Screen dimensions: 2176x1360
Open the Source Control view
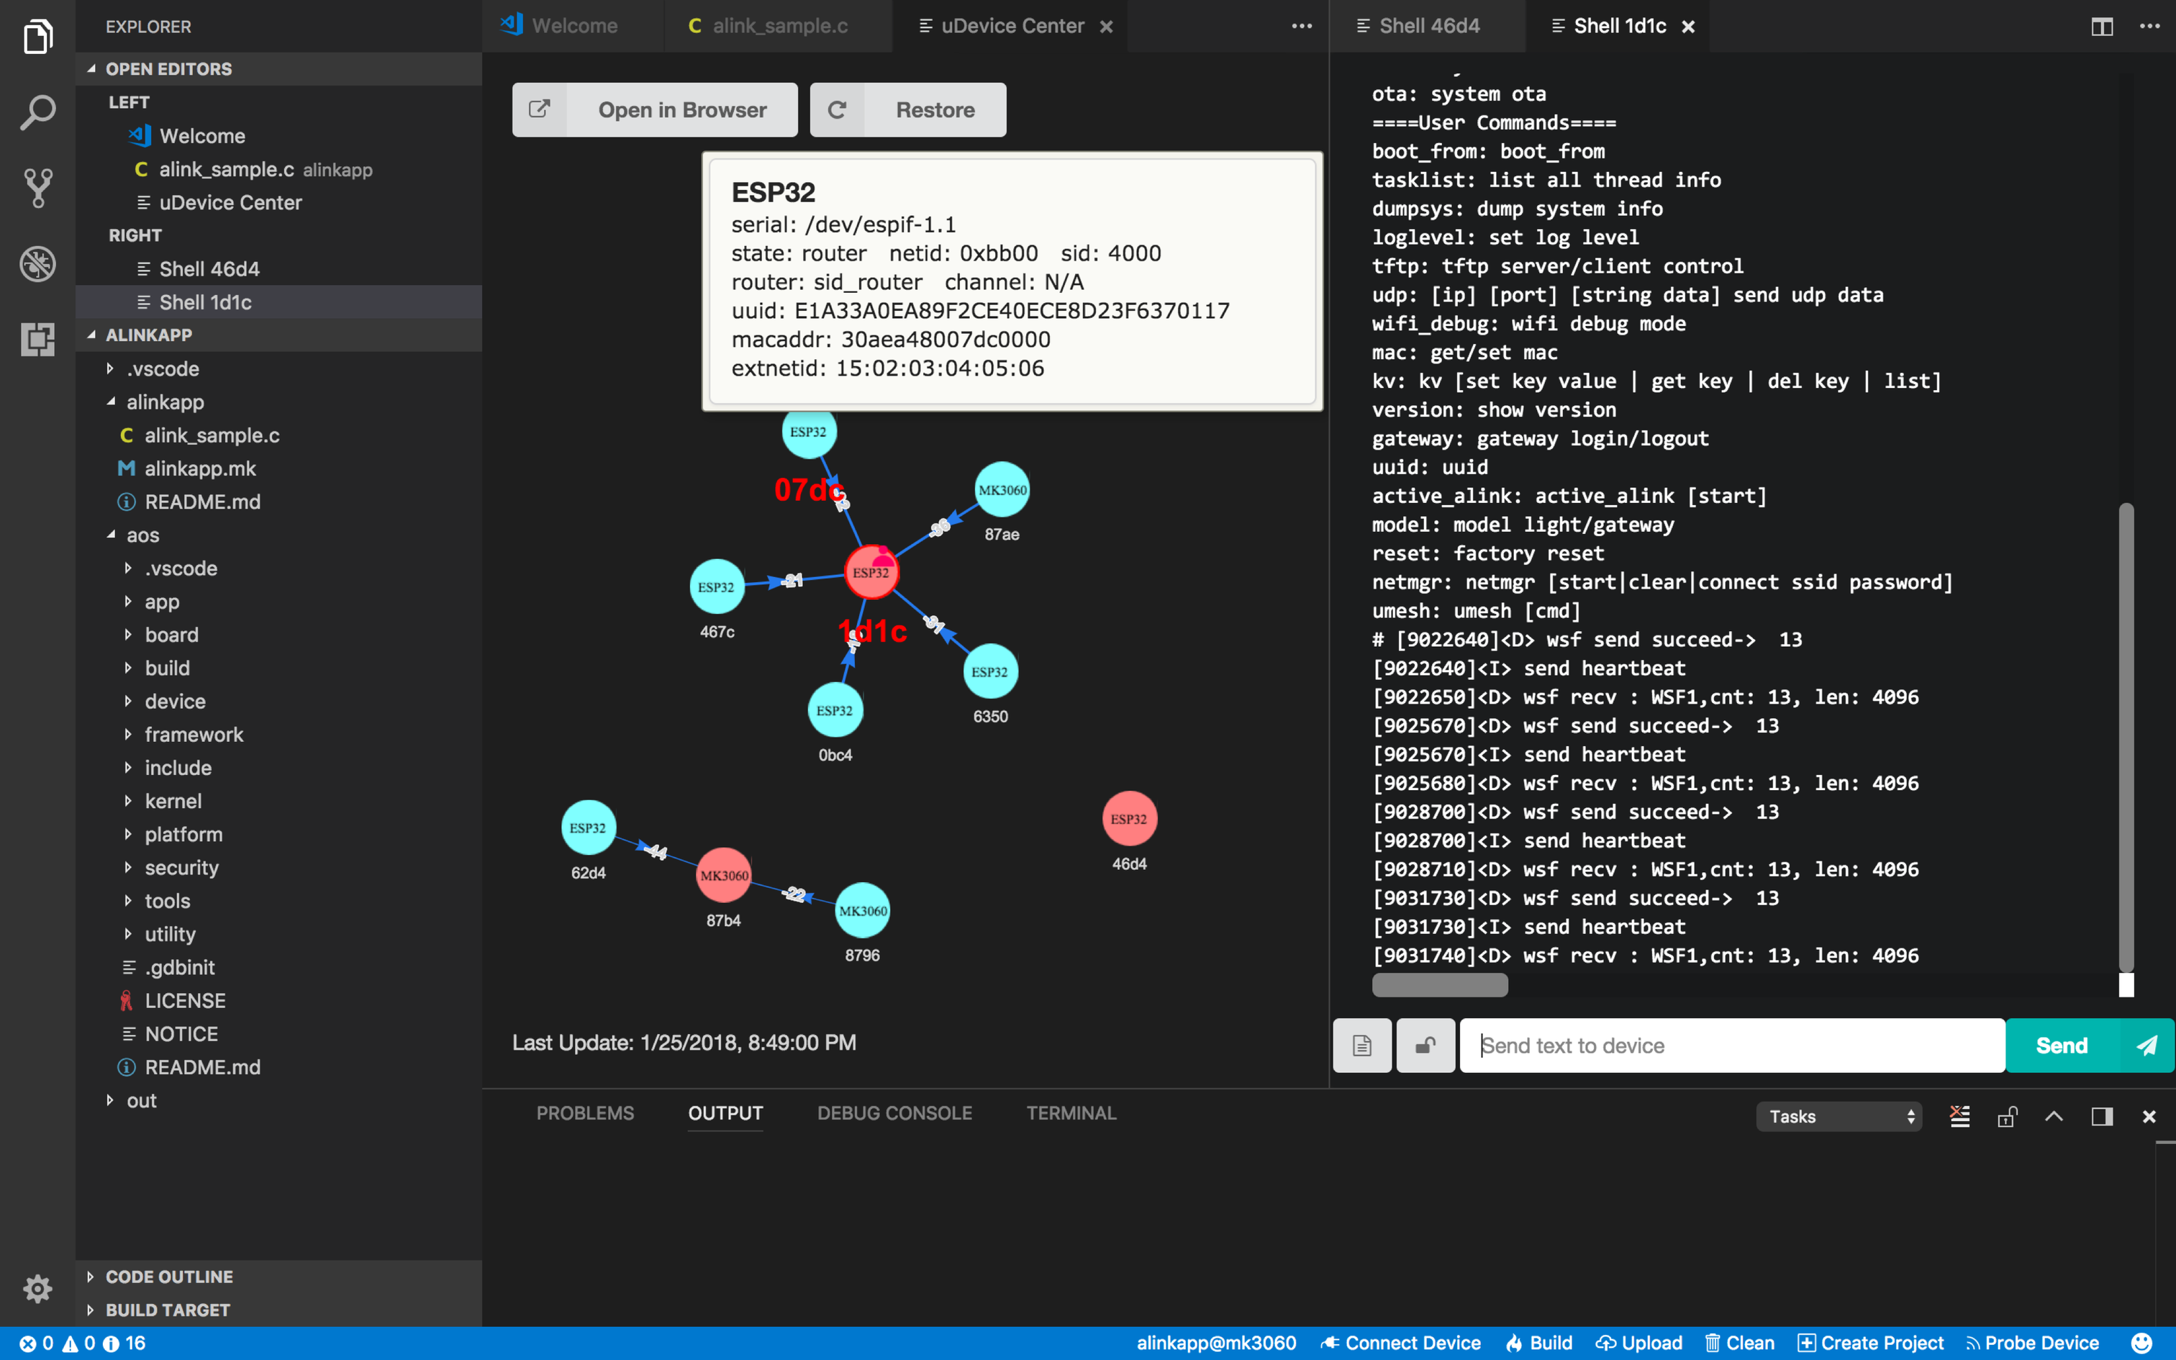point(37,187)
